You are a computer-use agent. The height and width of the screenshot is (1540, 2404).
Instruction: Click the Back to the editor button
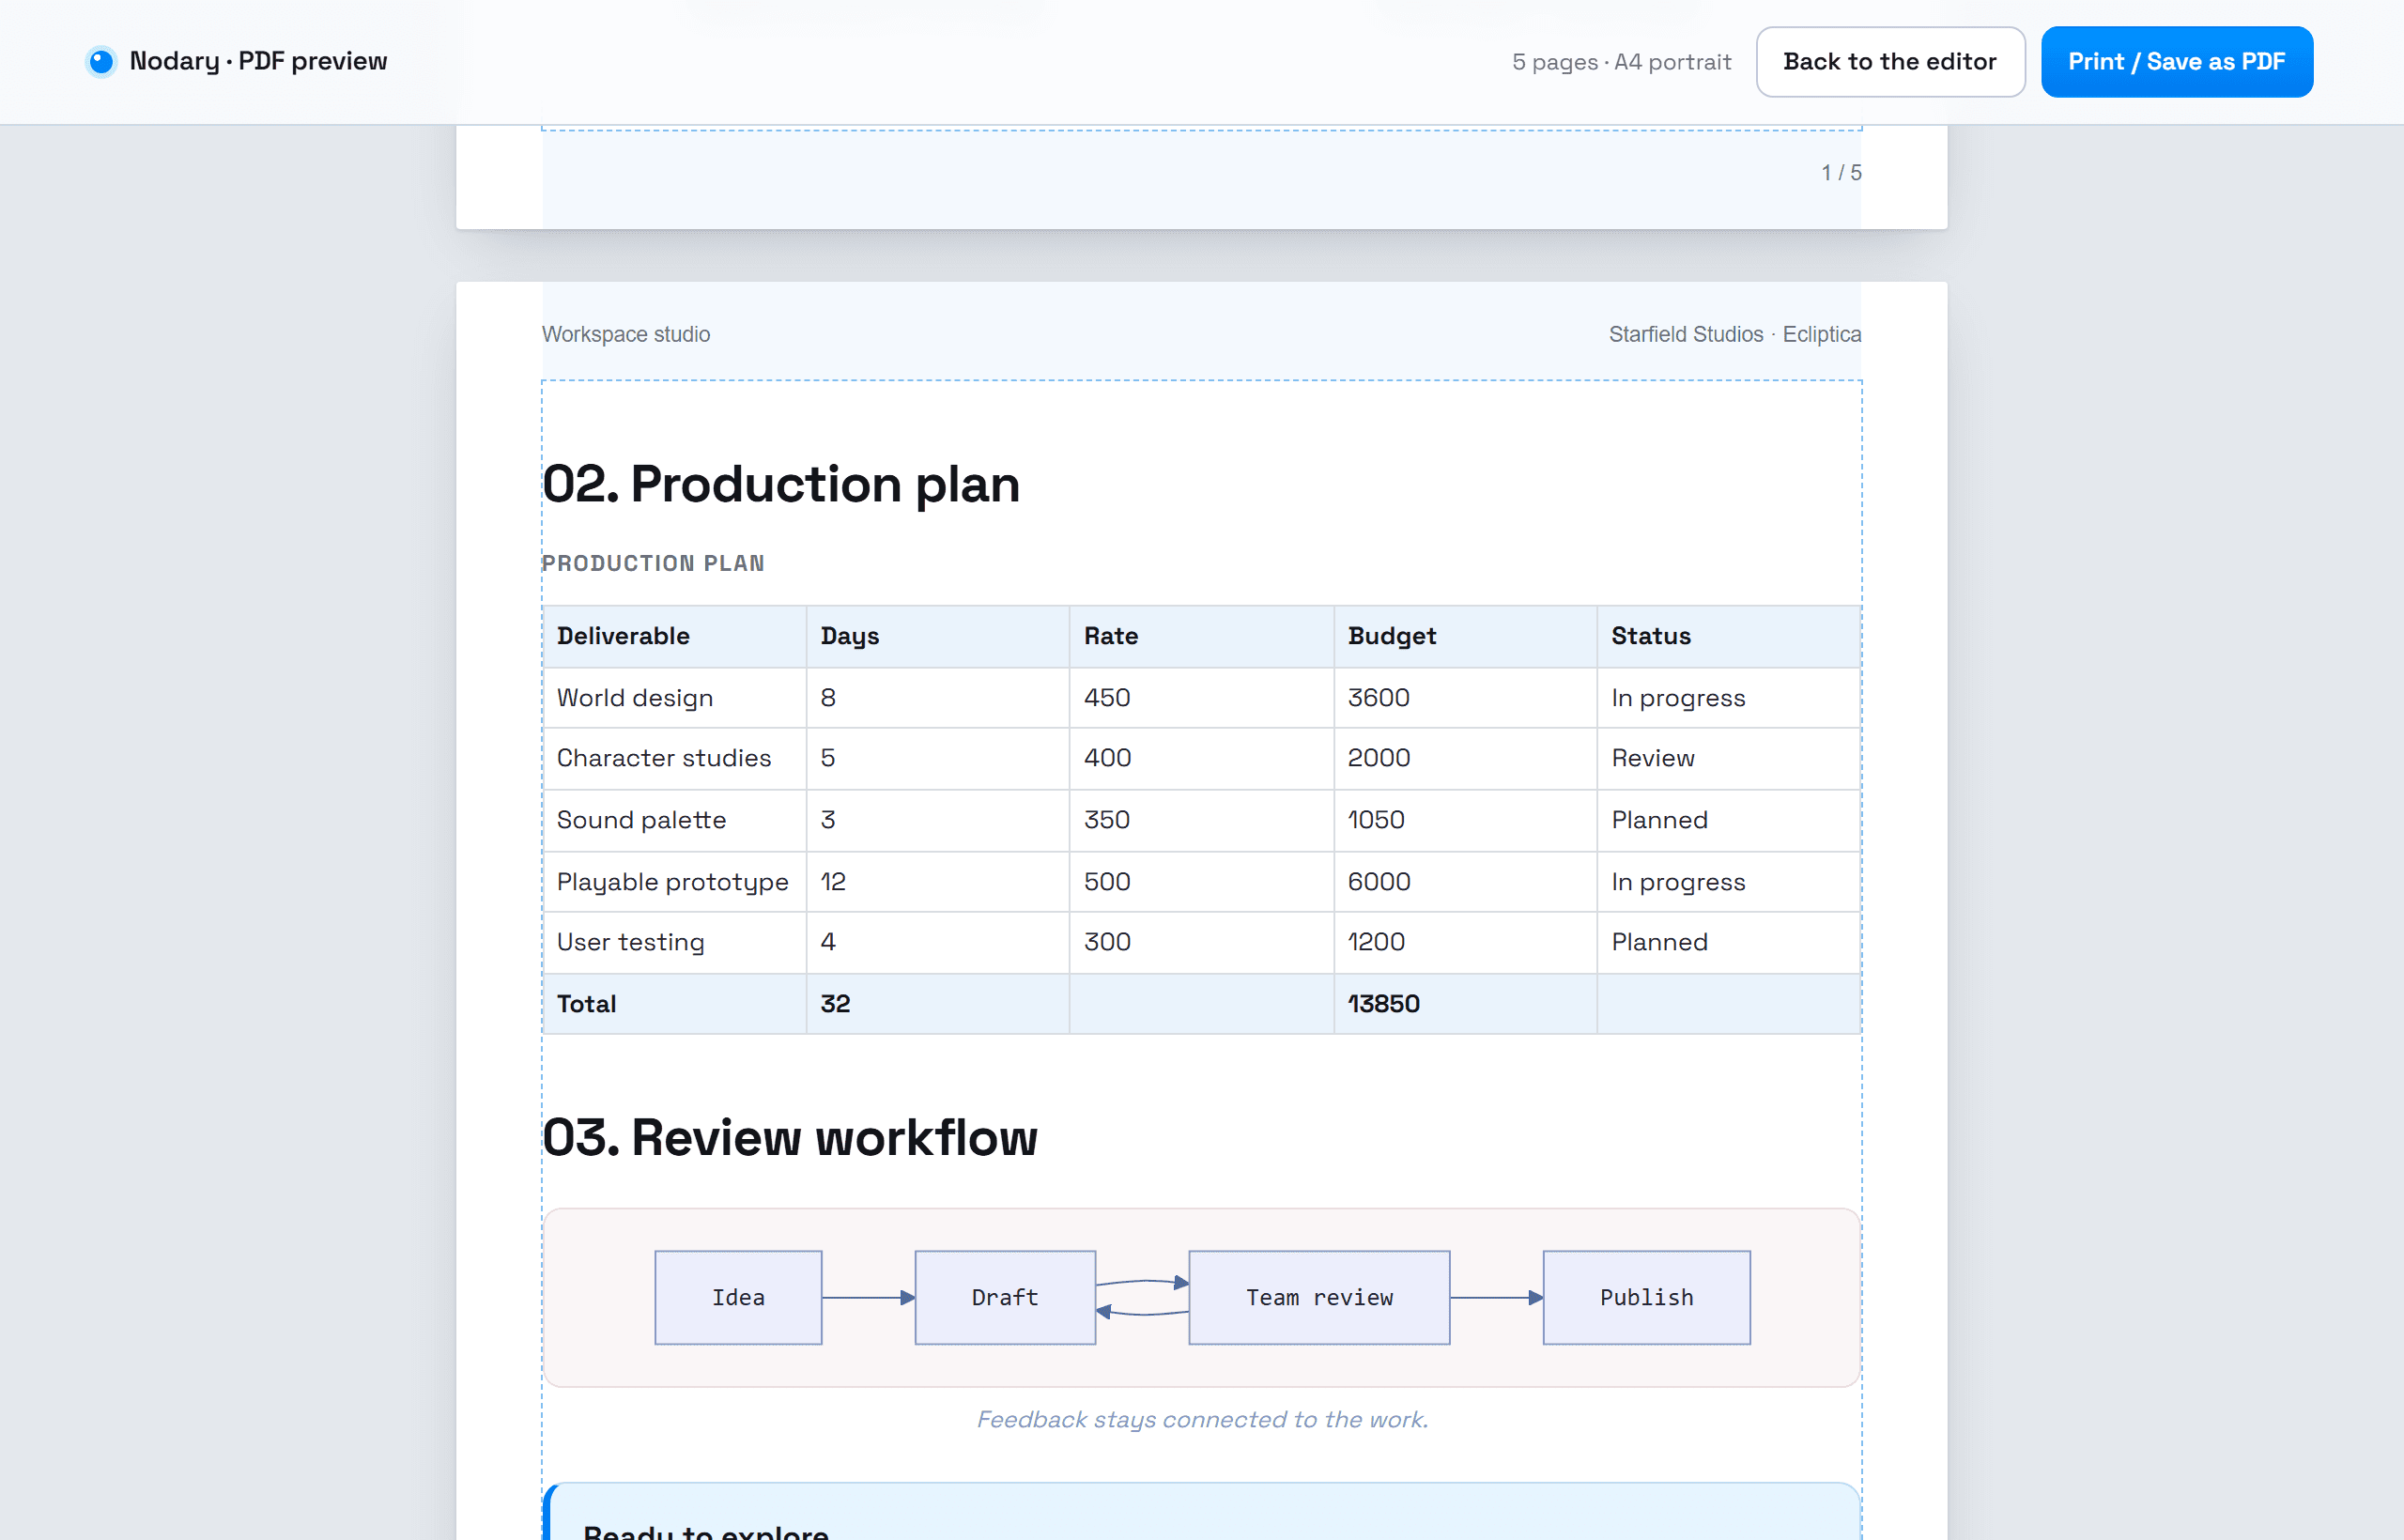point(1890,62)
